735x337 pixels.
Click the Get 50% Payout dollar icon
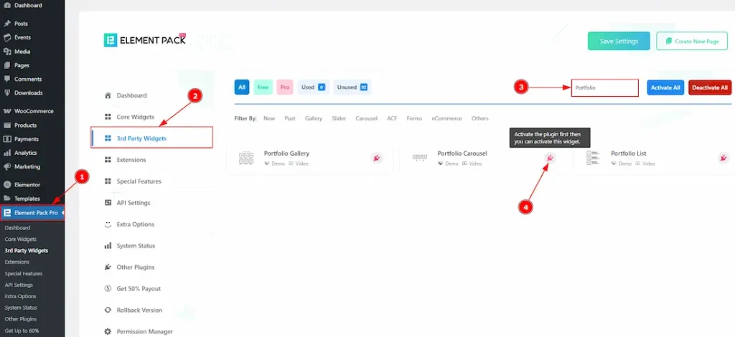pyautogui.click(x=108, y=289)
